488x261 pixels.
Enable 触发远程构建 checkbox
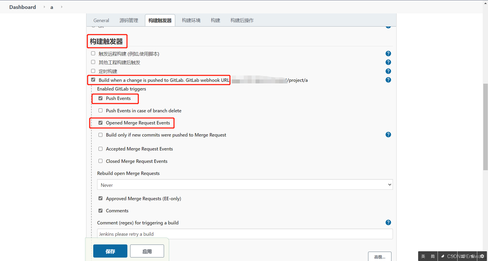coord(93,53)
